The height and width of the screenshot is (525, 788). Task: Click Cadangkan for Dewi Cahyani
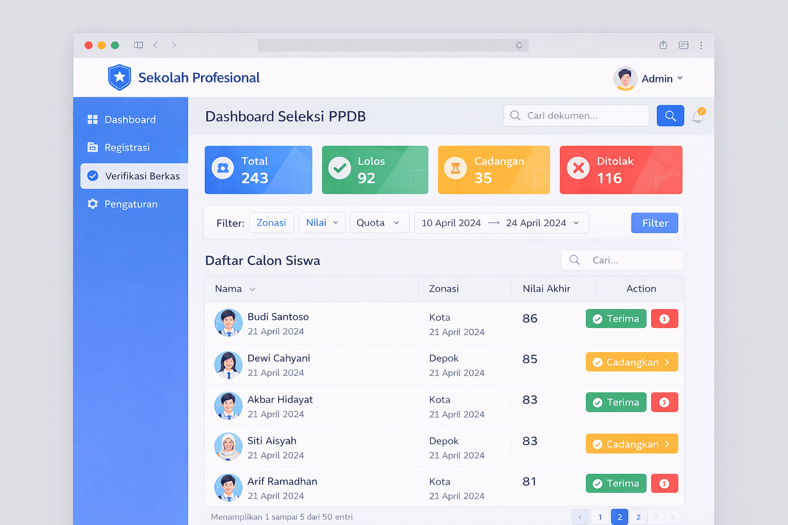pyautogui.click(x=632, y=362)
